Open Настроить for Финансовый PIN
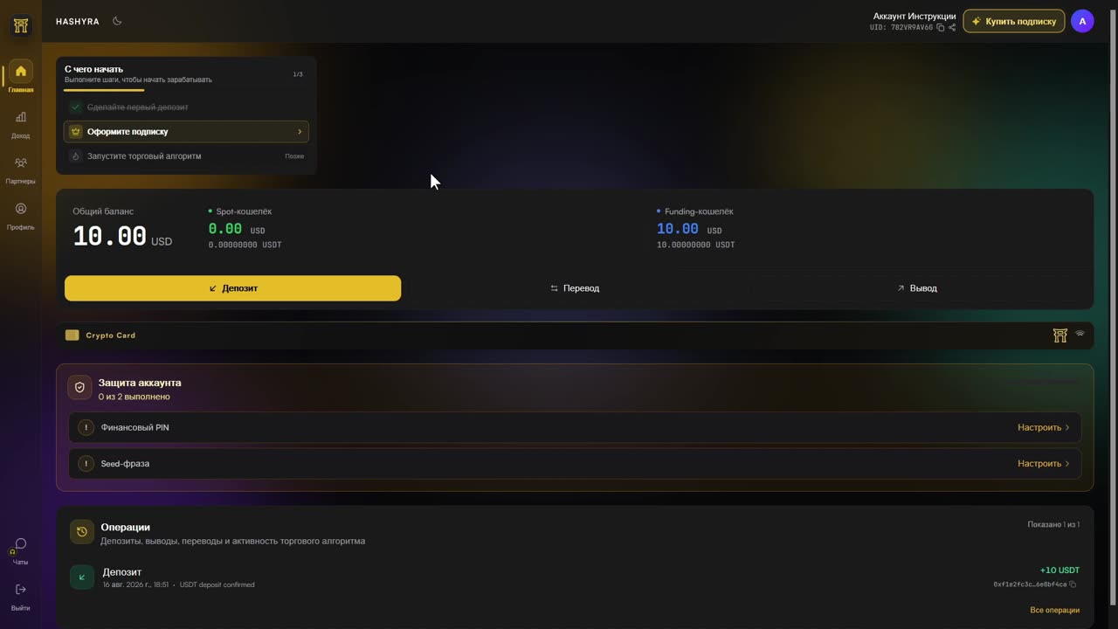Image resolution: width=1118 pixels, height=629 pixels. pos(1043,427)
